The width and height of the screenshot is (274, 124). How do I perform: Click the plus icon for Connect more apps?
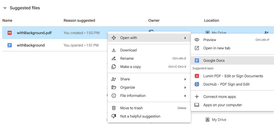pyautogui.click(x=197, y=97)
